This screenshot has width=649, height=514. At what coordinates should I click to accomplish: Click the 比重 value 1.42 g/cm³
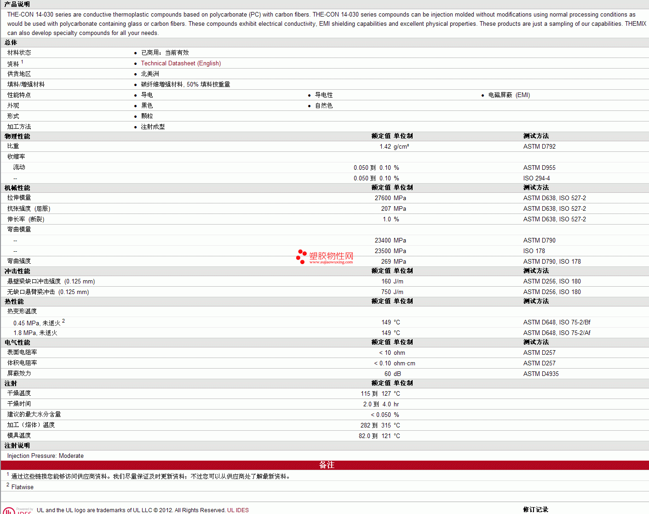pos(394,147)
